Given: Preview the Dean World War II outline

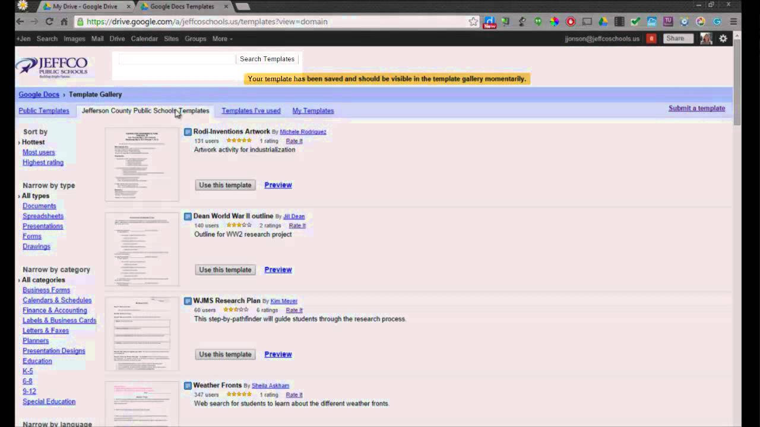Looking at the screenshot, I should point(278,269).
